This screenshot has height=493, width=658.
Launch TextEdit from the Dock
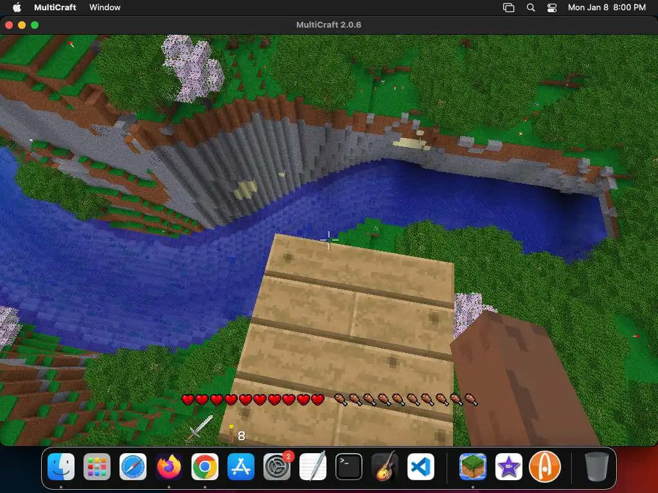point(313,467)
